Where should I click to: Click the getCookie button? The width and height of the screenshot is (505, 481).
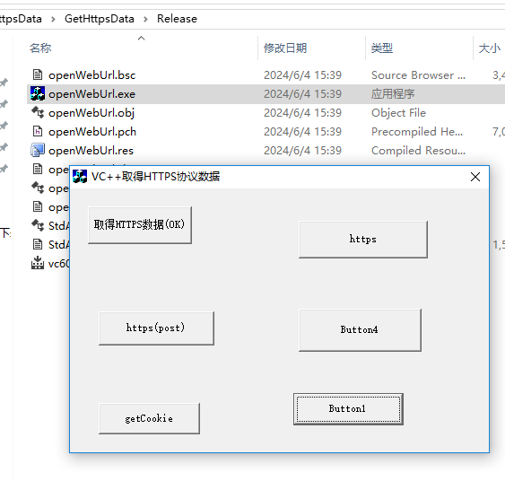(x=149, y=418)
